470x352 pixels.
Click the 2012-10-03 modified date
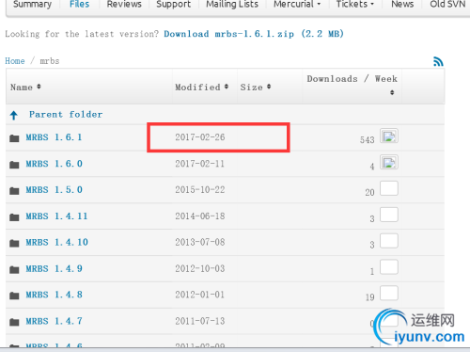tap(200, 268)
